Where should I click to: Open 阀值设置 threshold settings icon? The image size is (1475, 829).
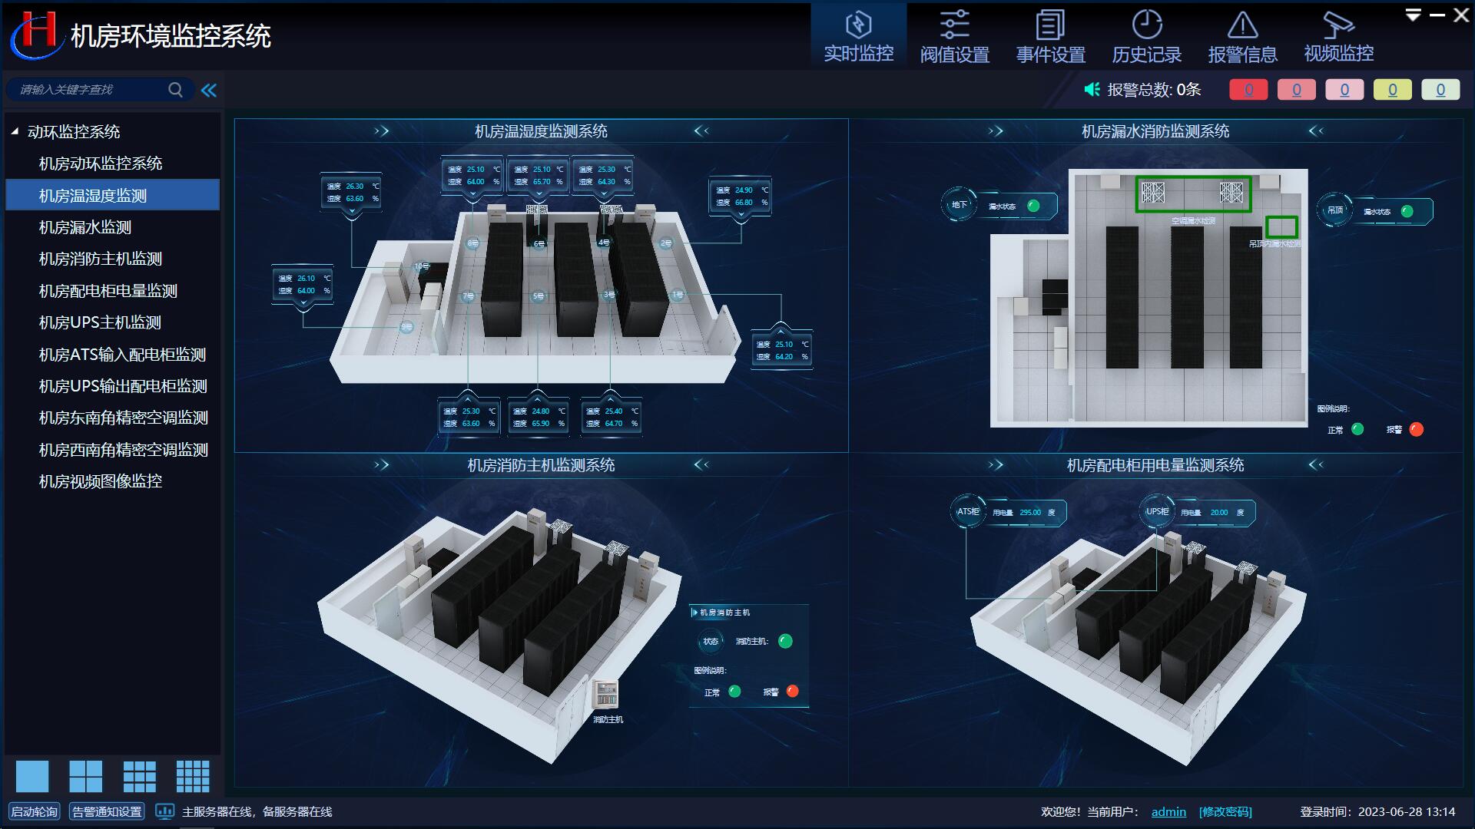tap(954, 25)
